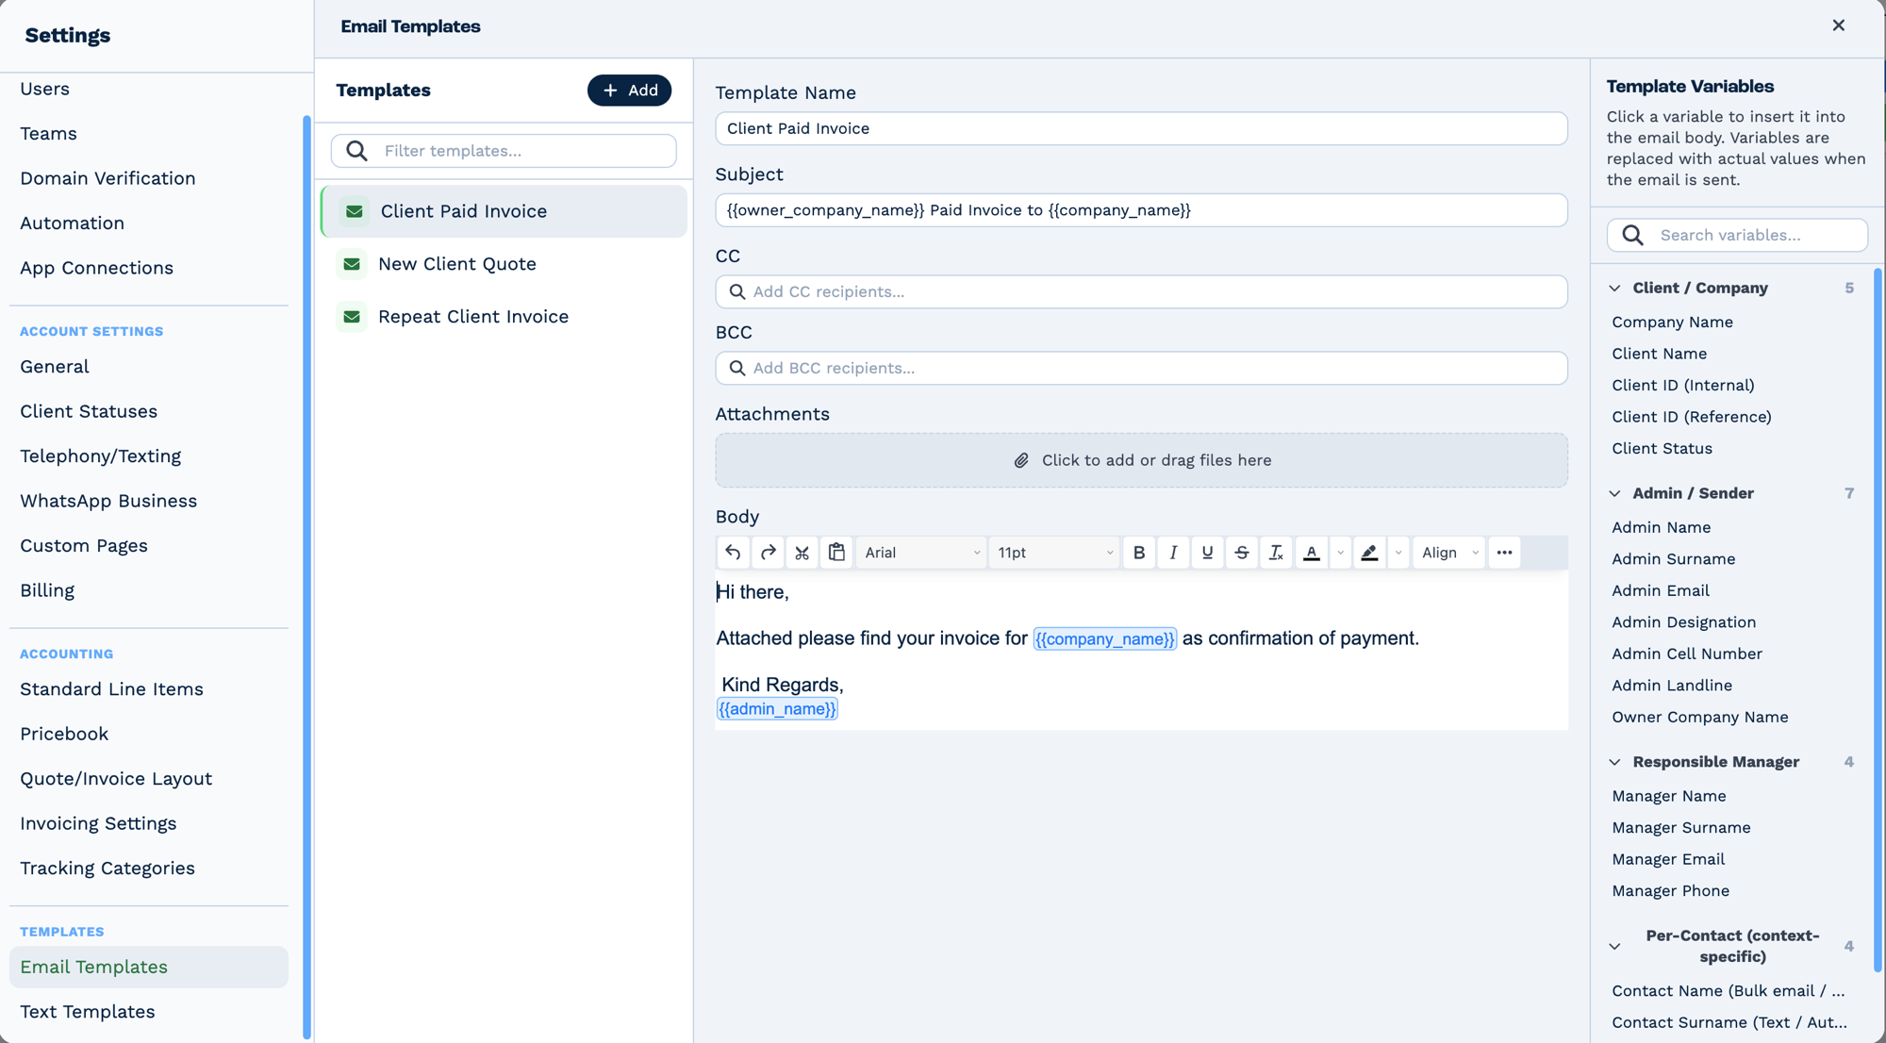Open the highlight color dropdown arrow

coord(1398,553)
